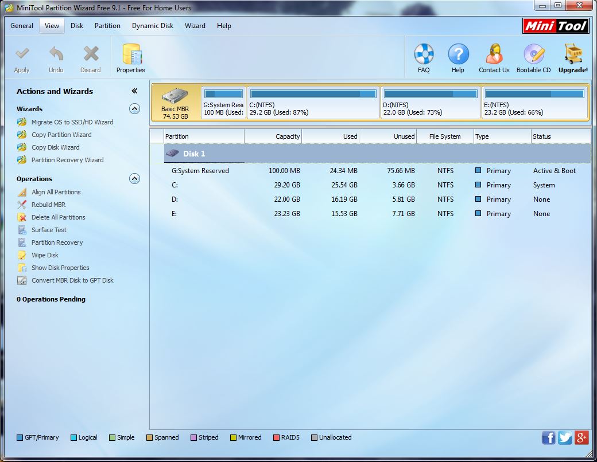
Task: Click the Upgrade shopping cart icon
Action: [573, 54]
